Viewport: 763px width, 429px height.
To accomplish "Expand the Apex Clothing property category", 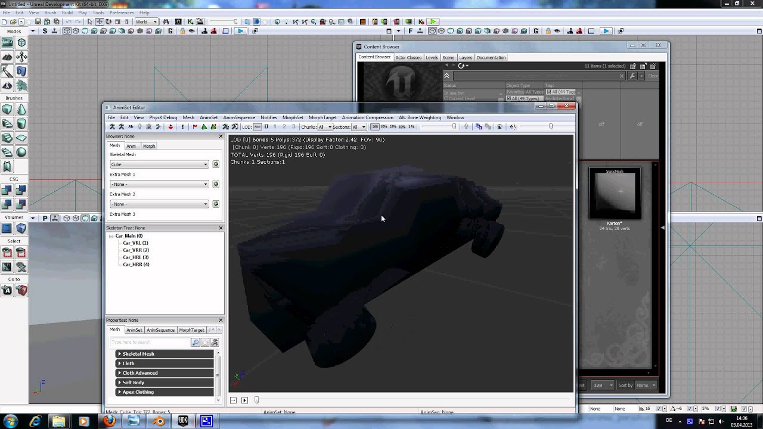I will (x=165, y=392).
